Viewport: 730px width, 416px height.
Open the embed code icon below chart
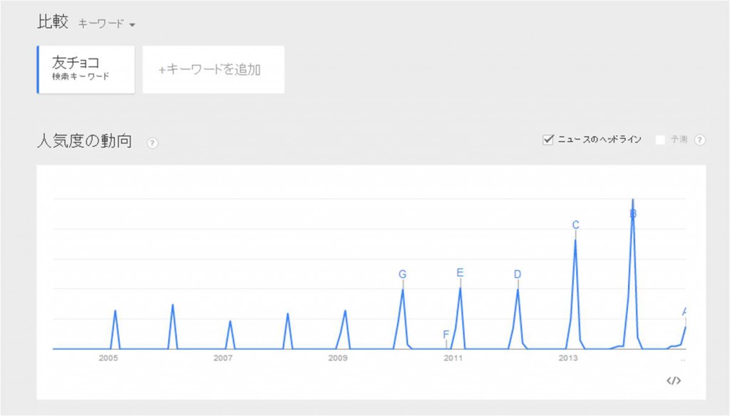click(674, 380)
